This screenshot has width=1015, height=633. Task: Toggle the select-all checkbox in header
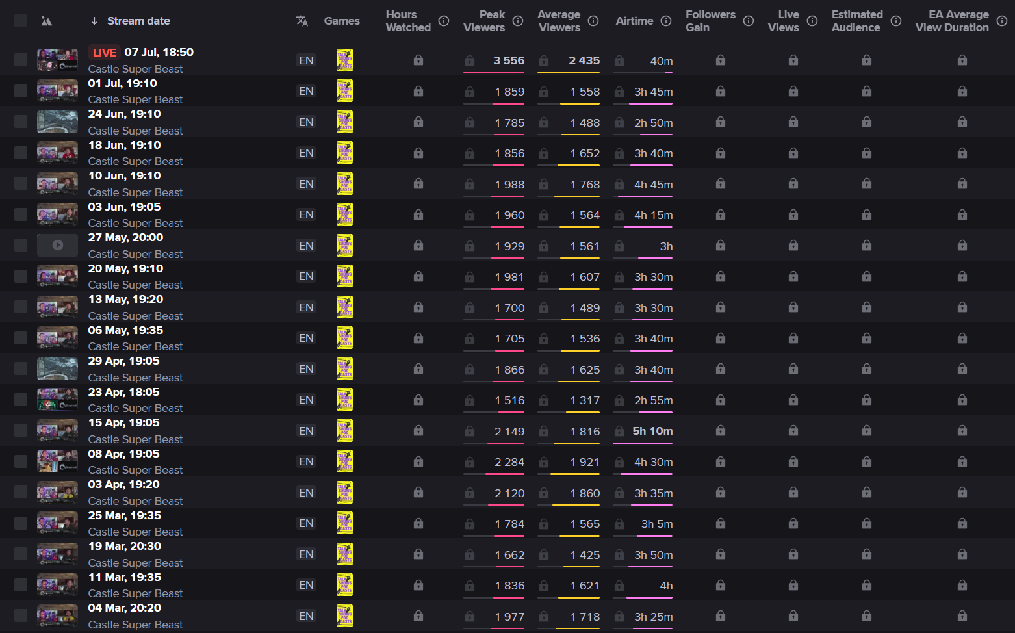21,21
